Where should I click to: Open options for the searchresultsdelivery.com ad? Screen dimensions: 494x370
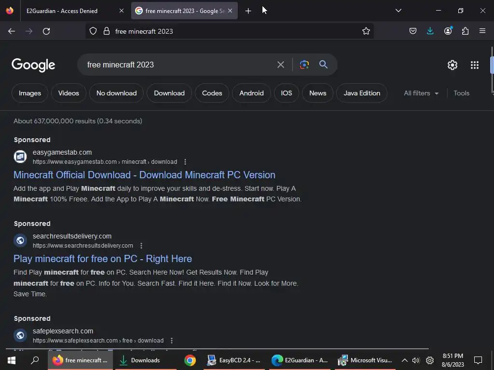pos(141,245)
